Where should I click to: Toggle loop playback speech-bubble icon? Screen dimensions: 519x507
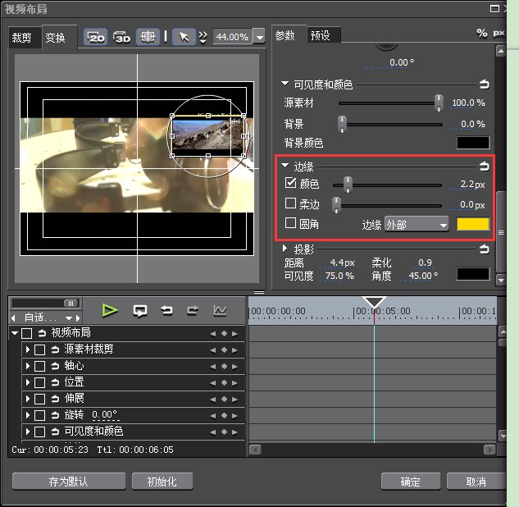140,310
